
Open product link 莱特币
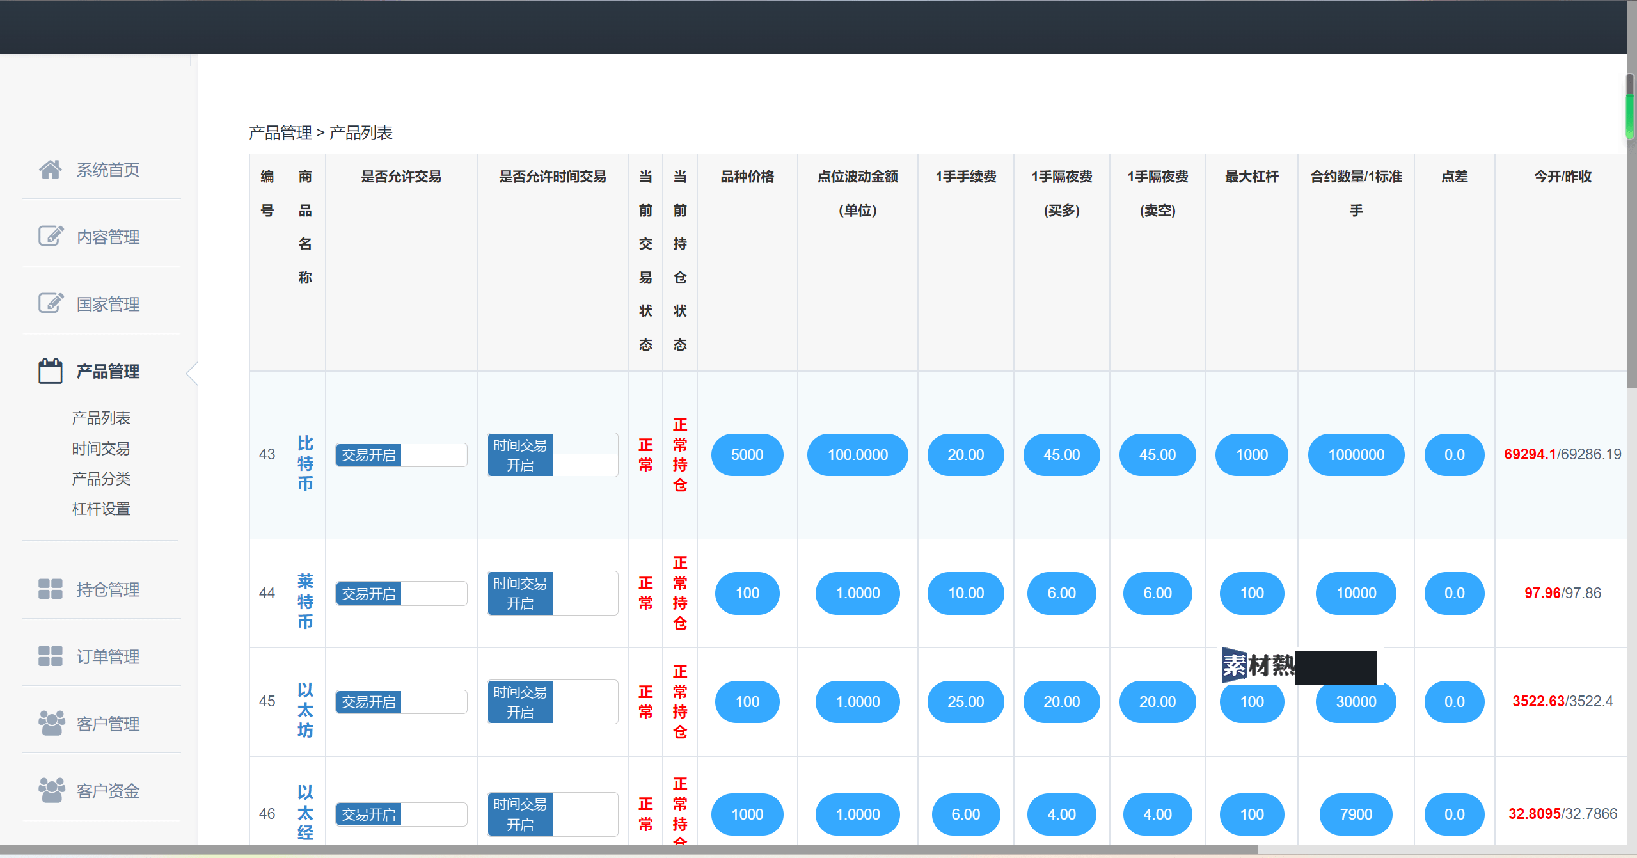click(306, 601)
